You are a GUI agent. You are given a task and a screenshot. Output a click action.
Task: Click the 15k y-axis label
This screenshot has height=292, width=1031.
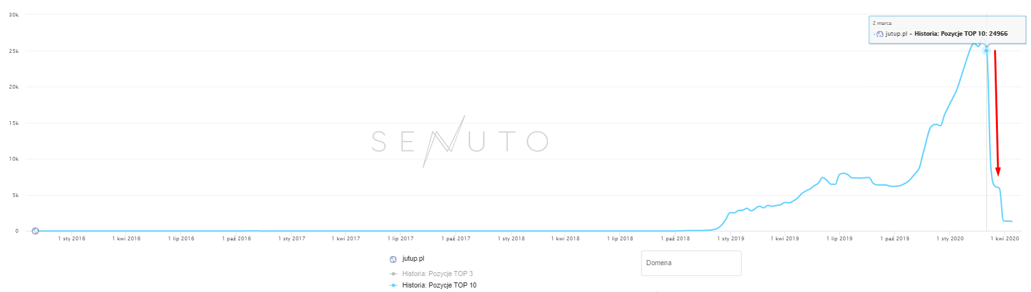[13, 123]
